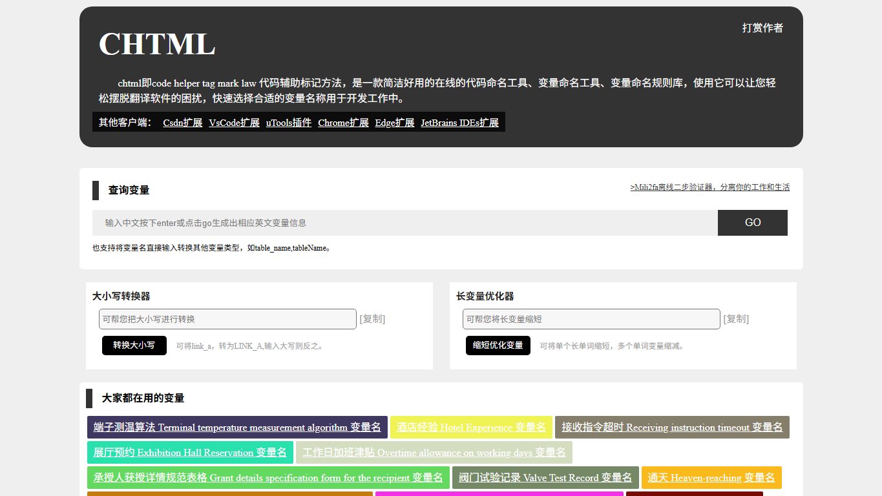
Task: Open 工作日加班津贴 Overtime allowance tag
Action: pos(434,453)
